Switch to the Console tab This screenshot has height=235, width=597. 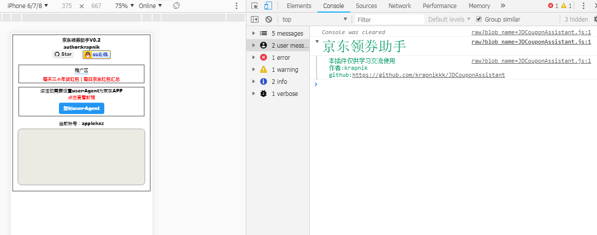tap(334, 6)
